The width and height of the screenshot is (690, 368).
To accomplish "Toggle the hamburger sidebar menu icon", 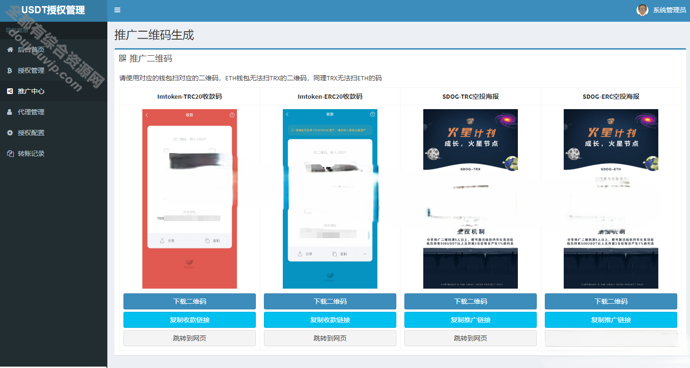I will tap(117, 10).
